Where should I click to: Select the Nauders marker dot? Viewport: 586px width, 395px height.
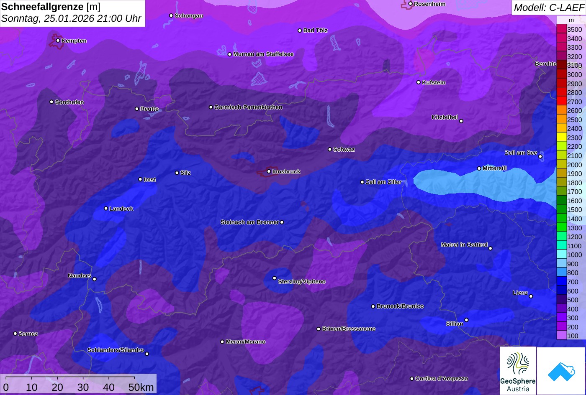pos(95,279)
